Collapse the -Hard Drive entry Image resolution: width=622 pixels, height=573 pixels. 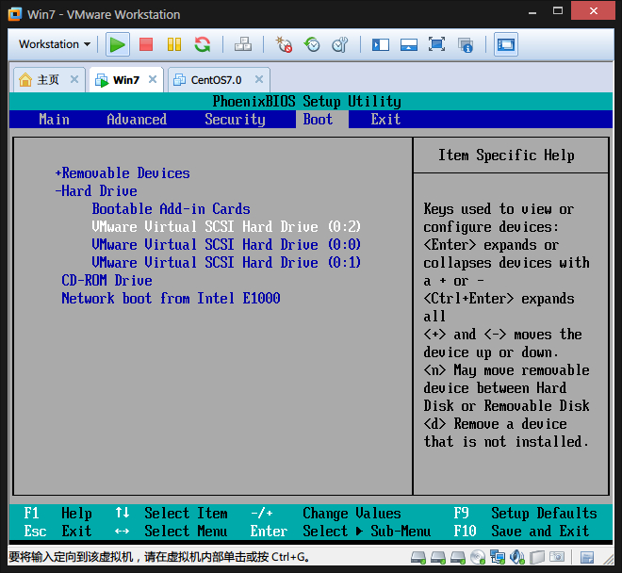click(96, 191)
